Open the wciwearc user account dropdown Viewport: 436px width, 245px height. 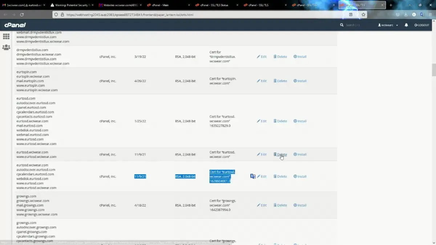coord(388,25)
